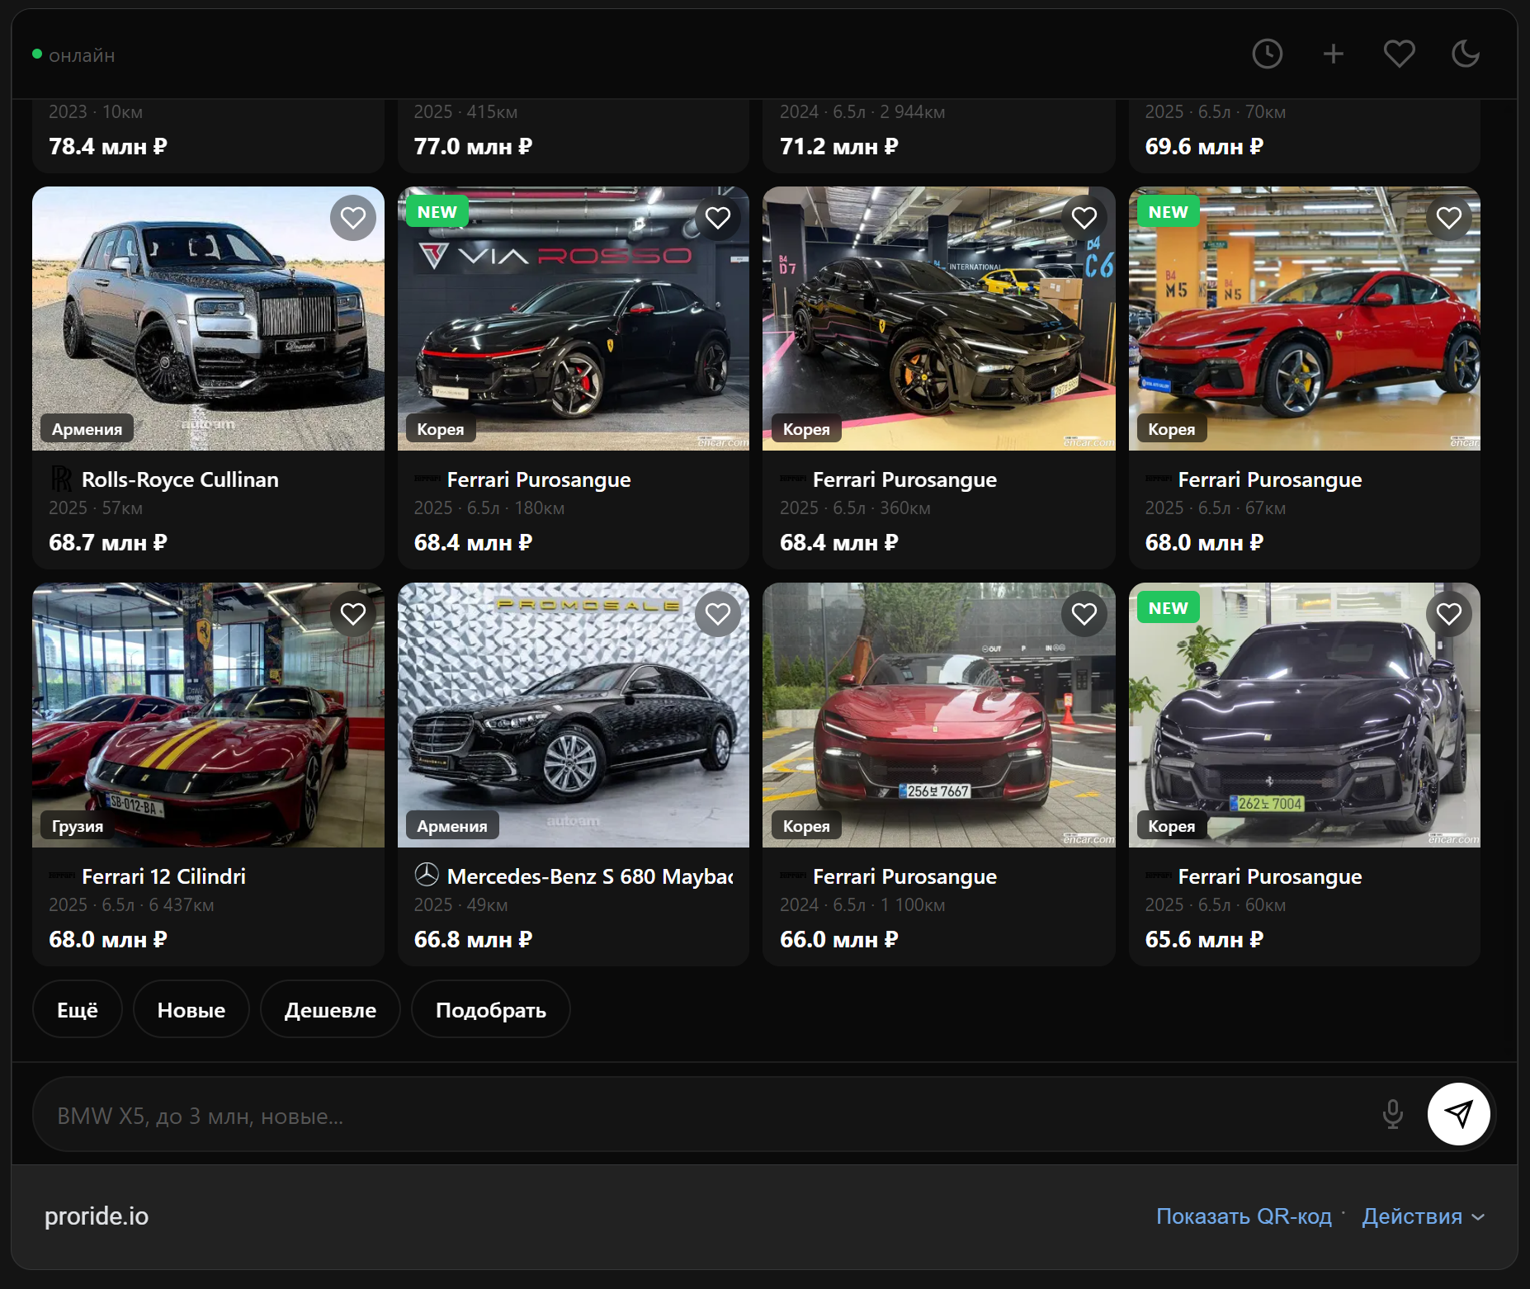Viewport: 1530px width, 1289px height.
Task: Open the red Ferrari plate 7667 photo
Action: click(939, 715)
